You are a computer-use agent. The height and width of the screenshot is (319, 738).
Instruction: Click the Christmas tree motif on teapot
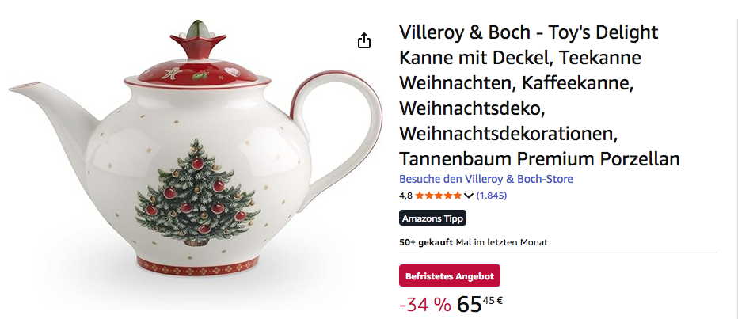point(197,193)
